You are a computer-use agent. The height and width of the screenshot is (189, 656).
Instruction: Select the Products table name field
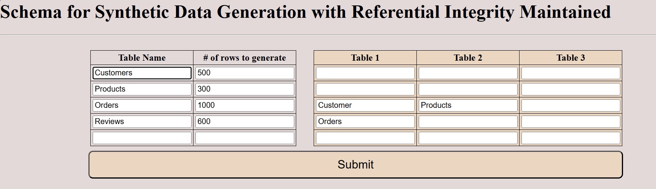(x=142, y=89)
